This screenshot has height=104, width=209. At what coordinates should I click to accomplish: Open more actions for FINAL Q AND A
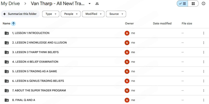203,100
